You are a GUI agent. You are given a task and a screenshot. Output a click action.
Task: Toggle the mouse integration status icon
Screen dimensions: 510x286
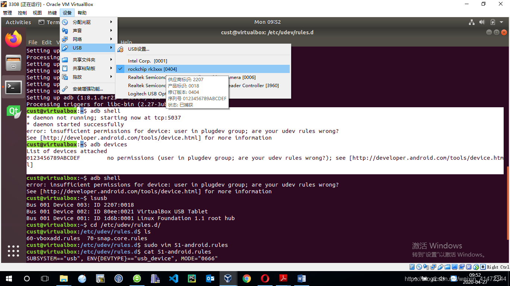(x=476, y=267)
